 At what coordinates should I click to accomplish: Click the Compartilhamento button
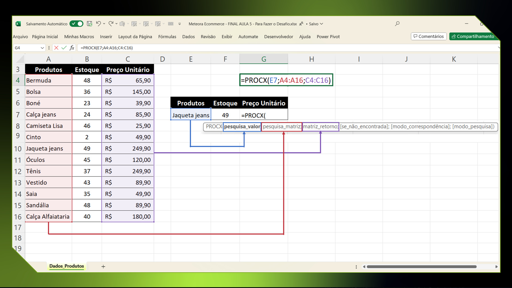[473, 36]
